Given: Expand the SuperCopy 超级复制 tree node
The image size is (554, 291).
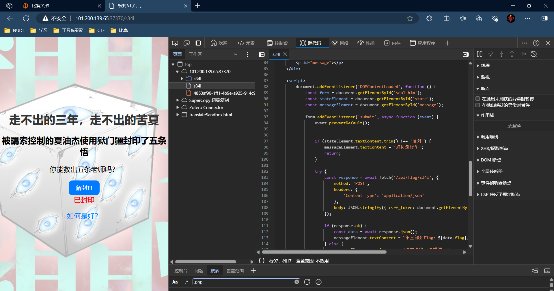Looking at the screenshot, I should point(178,100).
